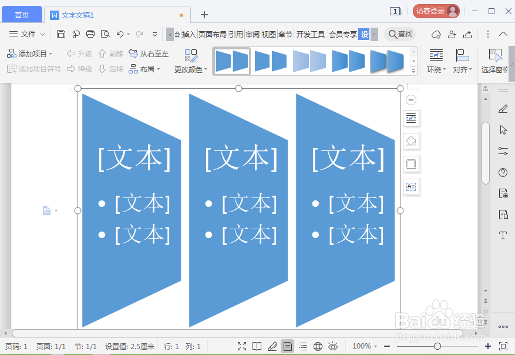Open the 插入 ribbon tab
515x355 pixels.
click(x=189, y=34)
